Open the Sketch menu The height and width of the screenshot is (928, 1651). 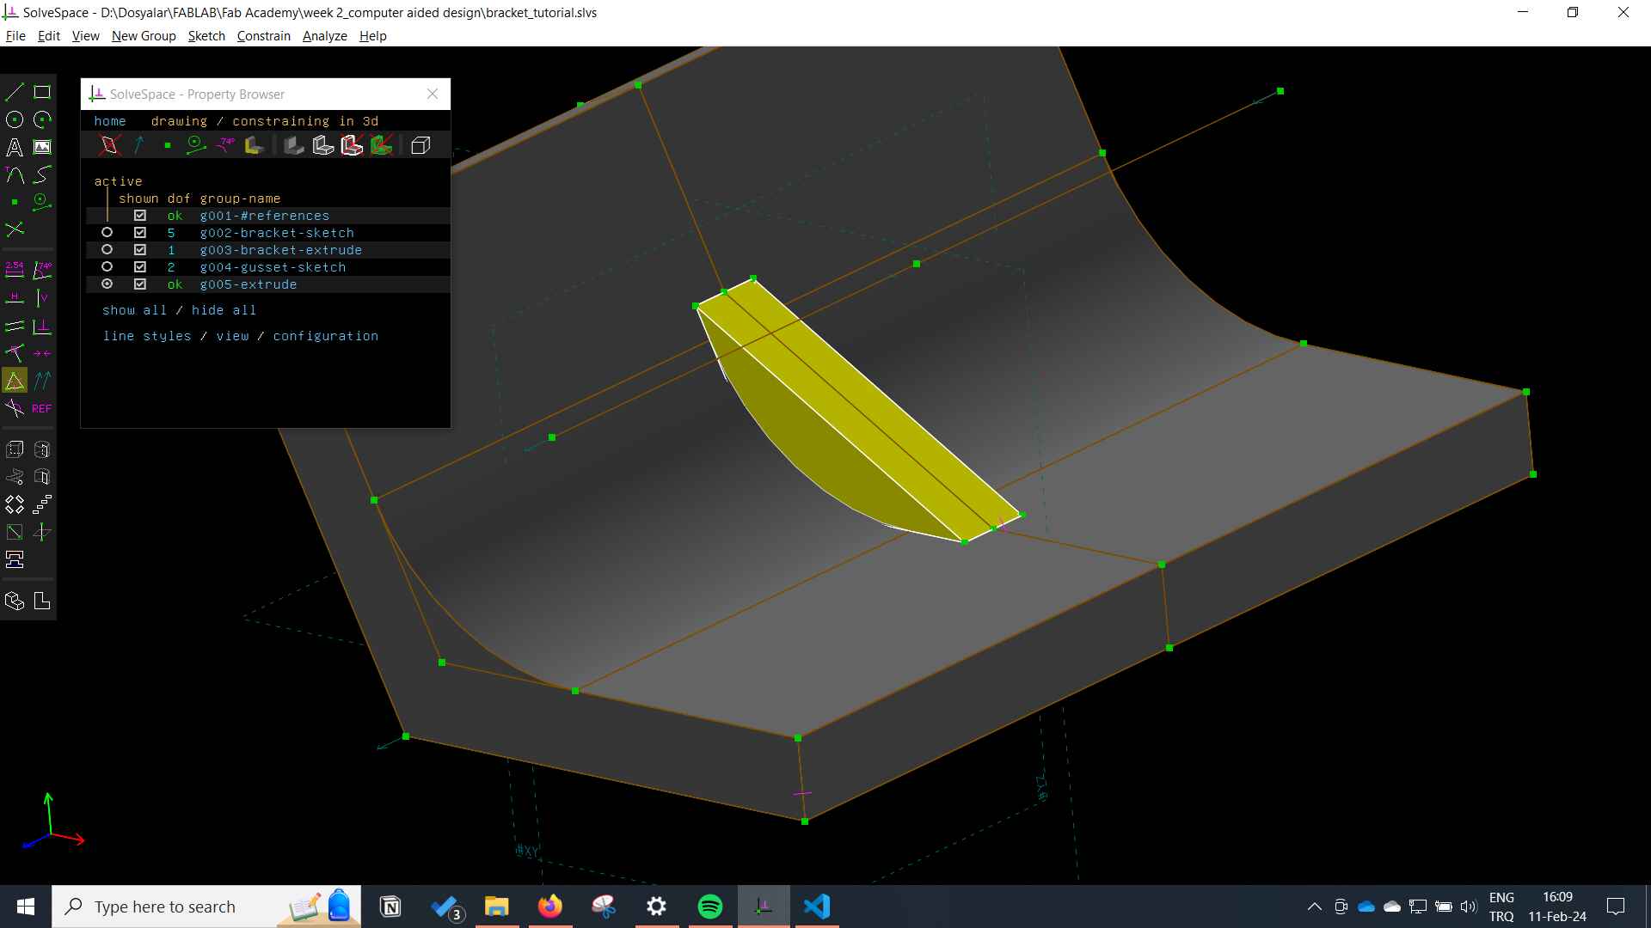[x=206, y=36]
